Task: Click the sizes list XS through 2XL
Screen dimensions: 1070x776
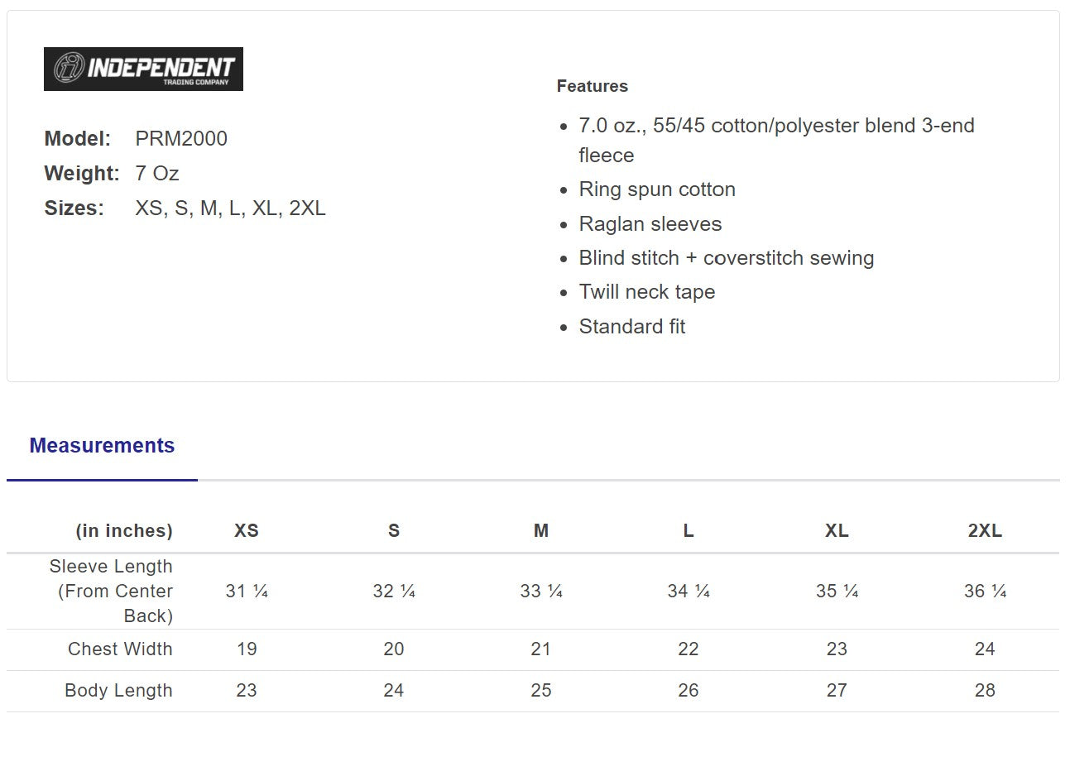Action: coord(230,208)
